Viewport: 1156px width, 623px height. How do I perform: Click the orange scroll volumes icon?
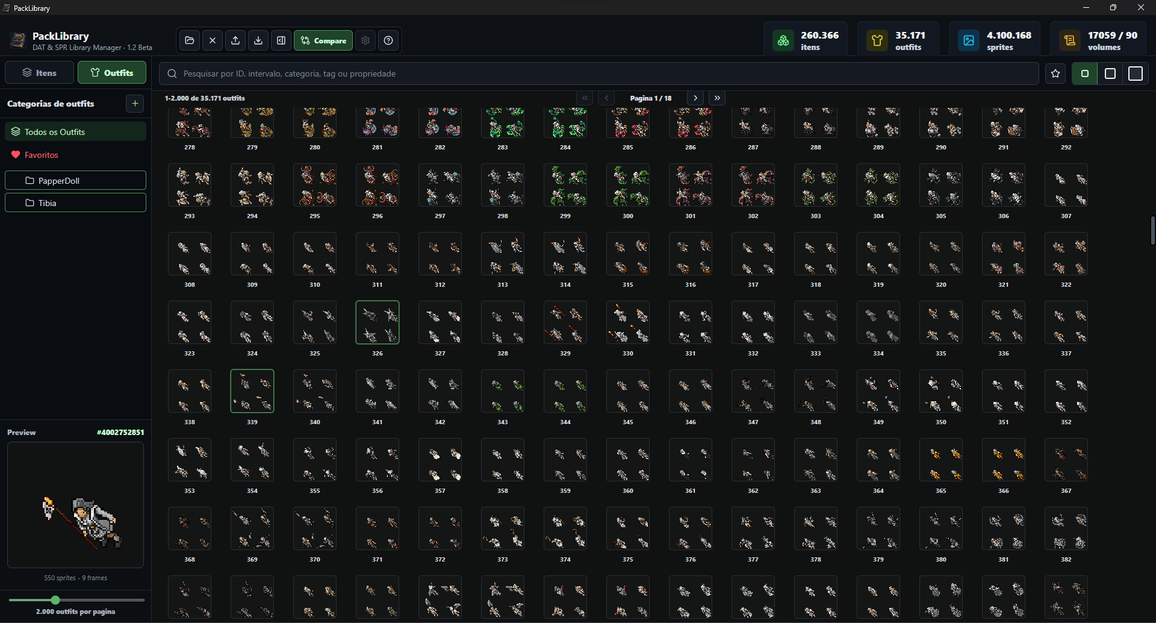coord(1070,40)
